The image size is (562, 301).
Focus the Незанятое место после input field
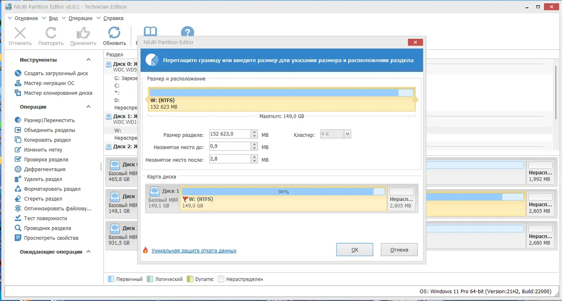pos(230,159)
